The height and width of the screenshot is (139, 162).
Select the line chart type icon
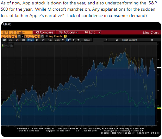pyautogui.click(x=69, y=40)
